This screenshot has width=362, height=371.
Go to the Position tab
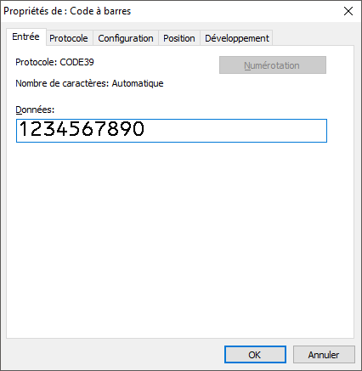(179, 38)
